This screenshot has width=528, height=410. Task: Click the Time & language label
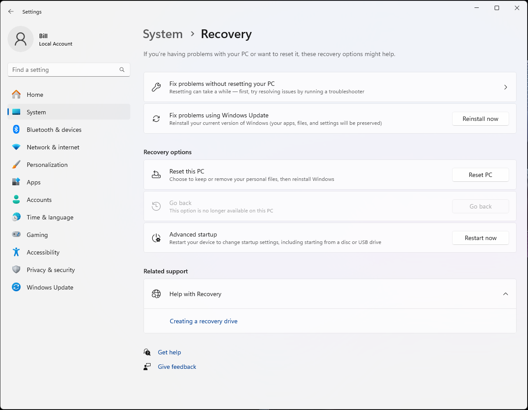50,217
